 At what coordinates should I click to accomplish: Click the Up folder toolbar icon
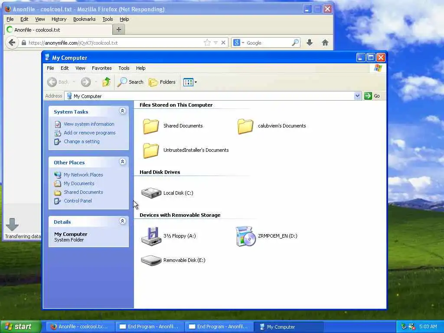pos(107,82)
